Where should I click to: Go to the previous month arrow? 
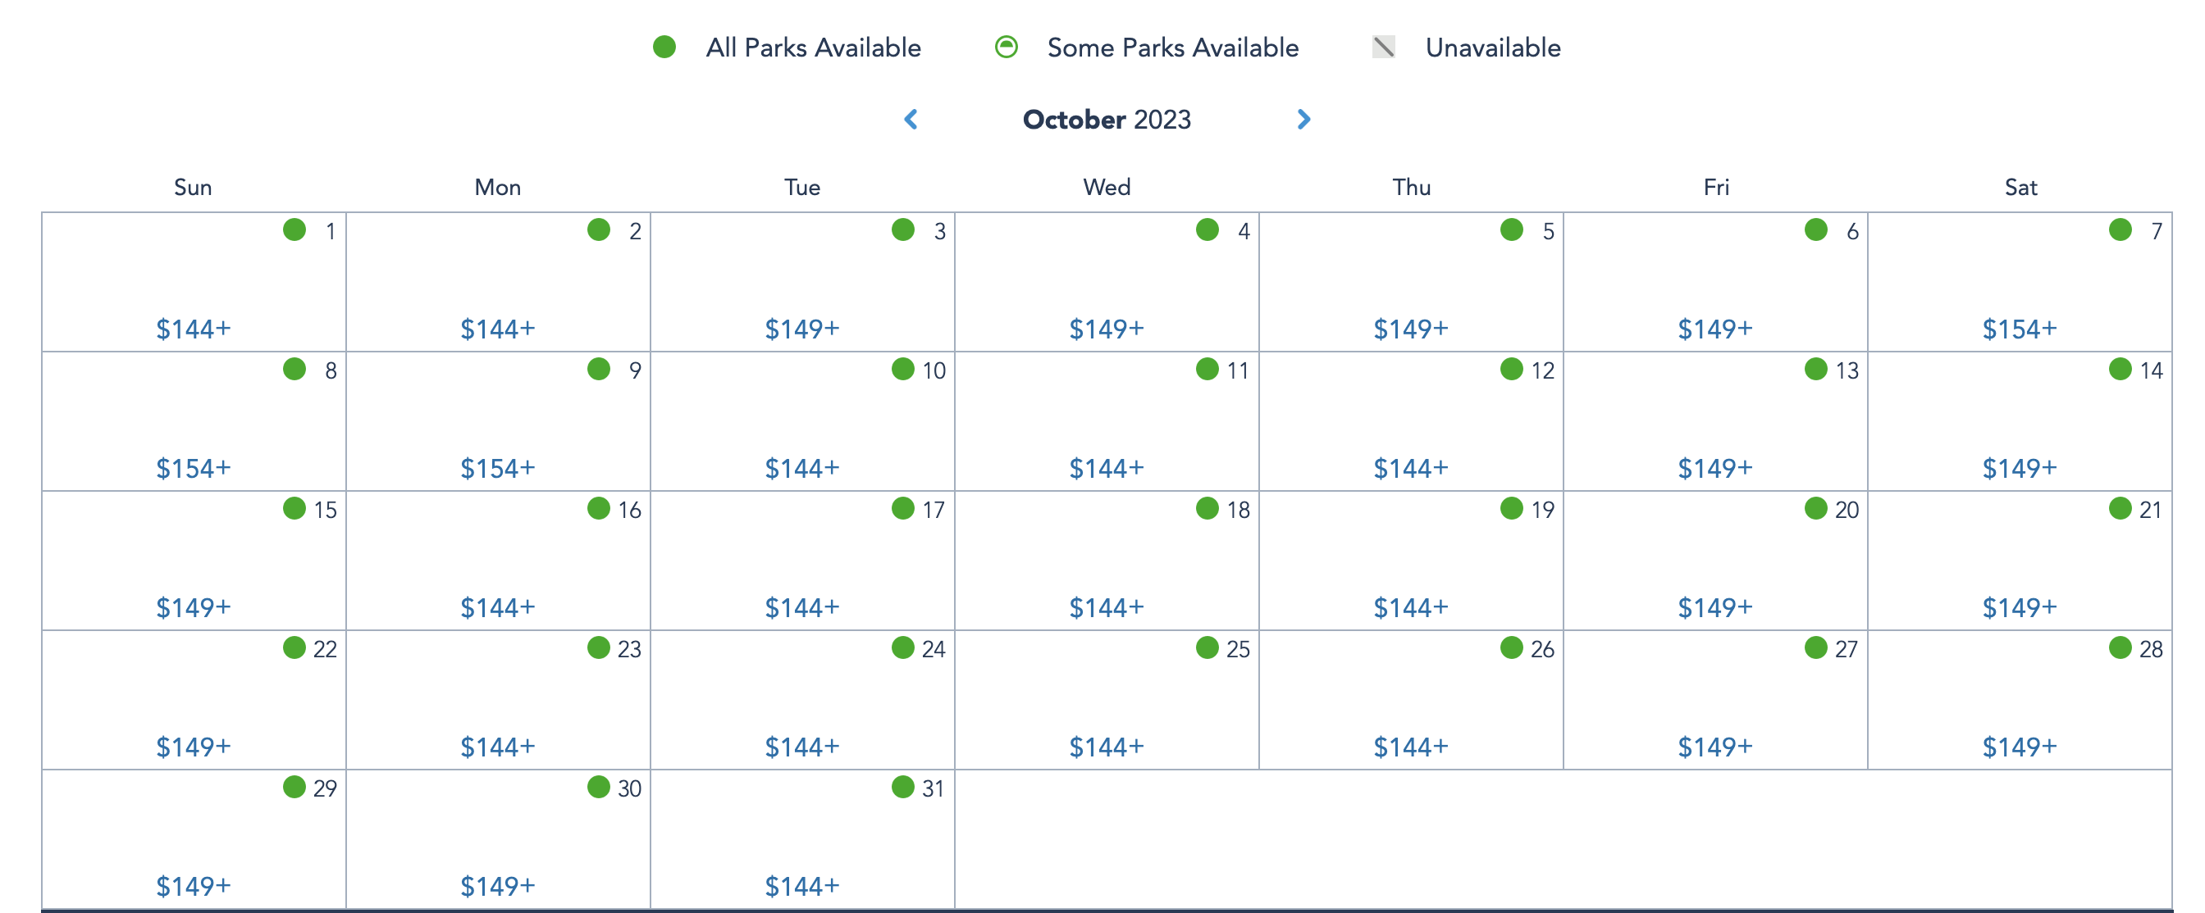pyautogui.click(x=911, y=120)
